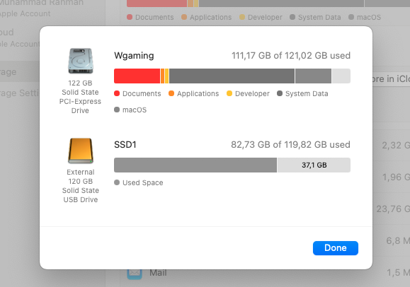
Task: Click the red Documents segment of Wgaming bar
Action: point(137,76)
